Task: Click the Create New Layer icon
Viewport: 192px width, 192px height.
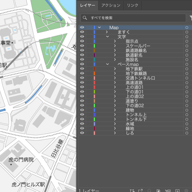Action: coord(177,191)
